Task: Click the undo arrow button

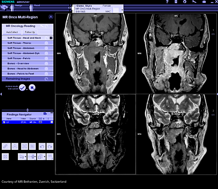Action: click(x=42, y=146)
